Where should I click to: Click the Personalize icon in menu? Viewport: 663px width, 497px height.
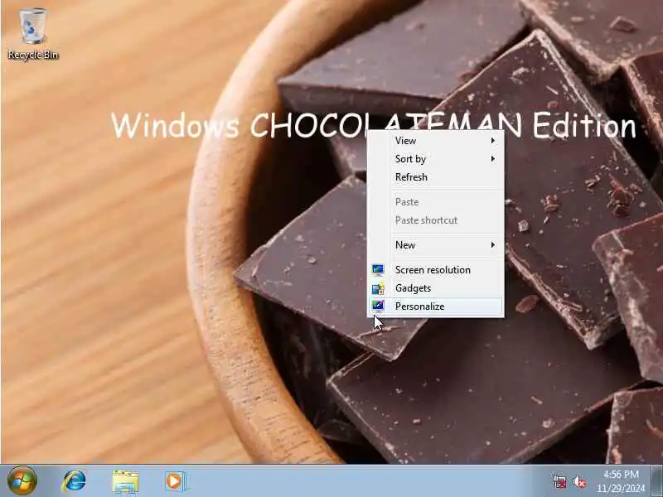(378, 306)
